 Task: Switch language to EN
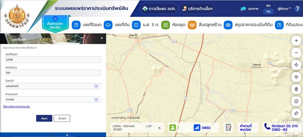coord(268,6)
